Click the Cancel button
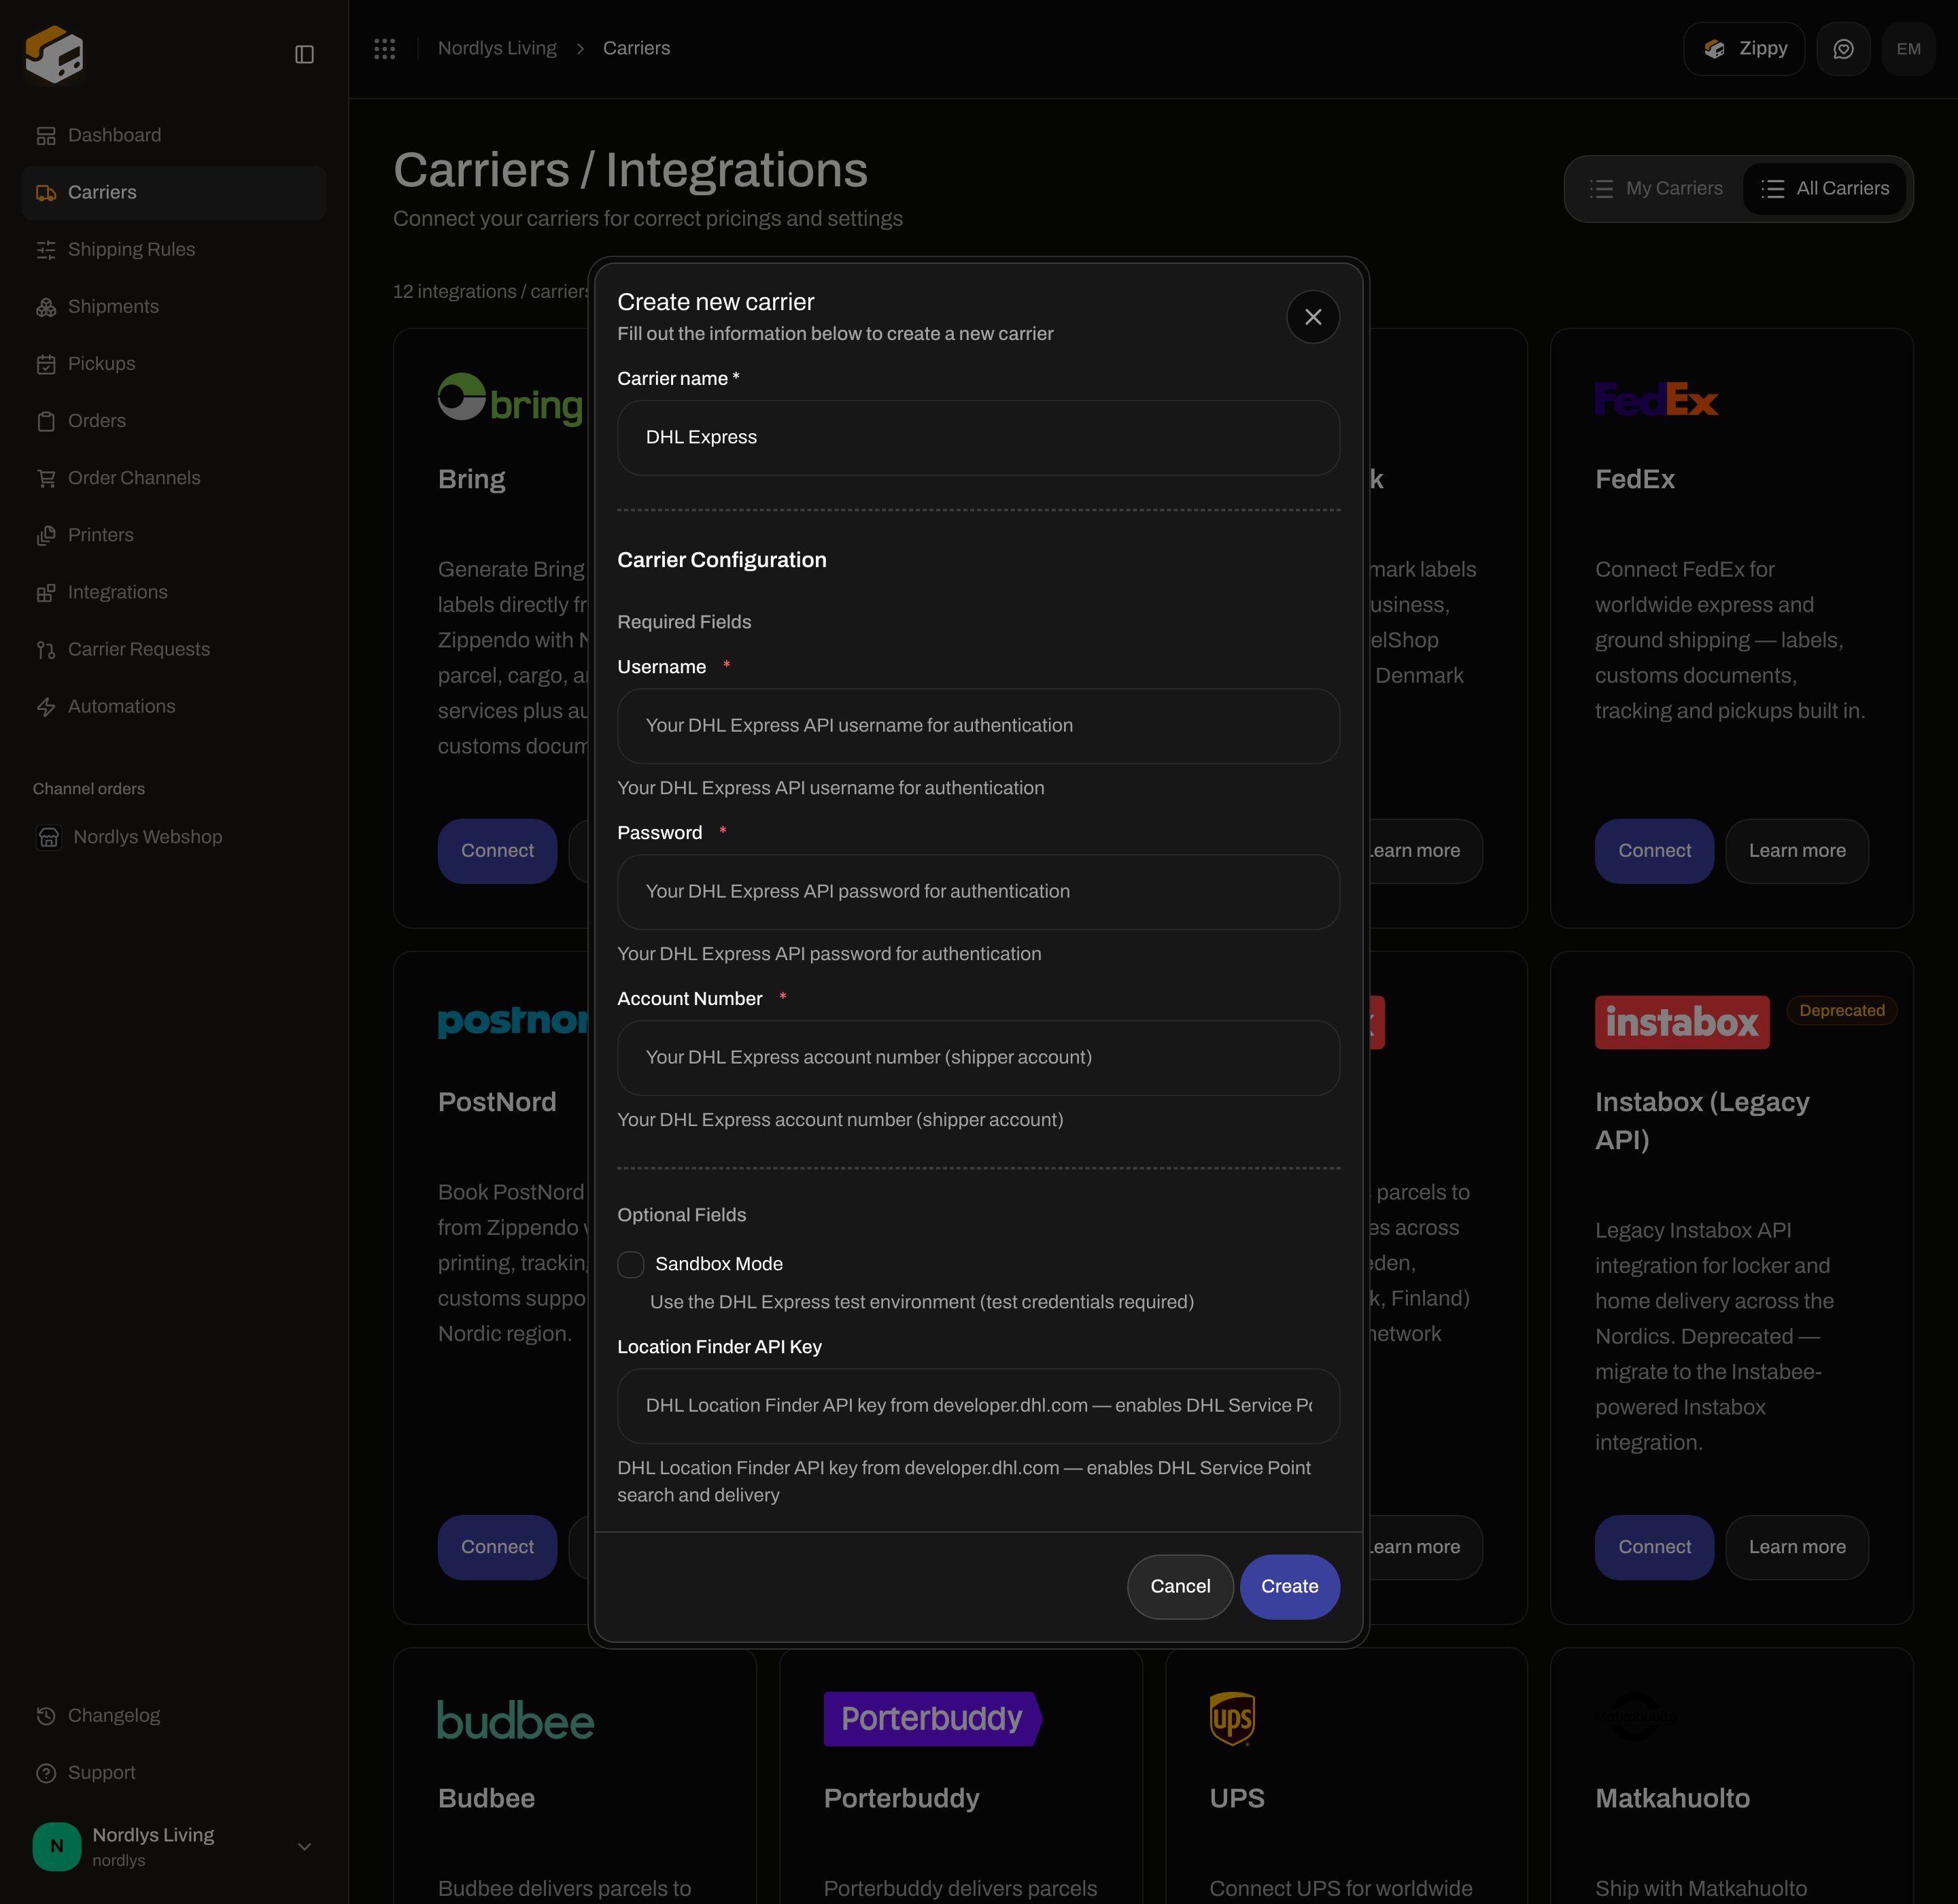The width and height of the screenshot is (1958, 1904). [x=1180, y=1586]
